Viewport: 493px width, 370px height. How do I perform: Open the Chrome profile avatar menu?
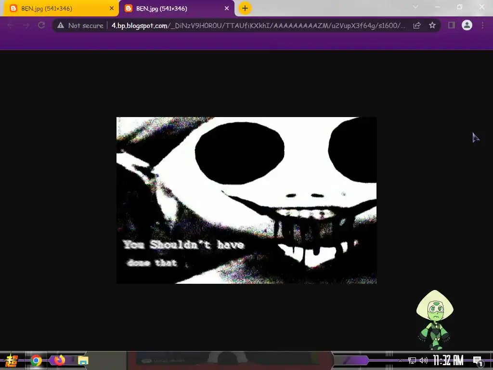pyautogui.click(x=467, y=25)
